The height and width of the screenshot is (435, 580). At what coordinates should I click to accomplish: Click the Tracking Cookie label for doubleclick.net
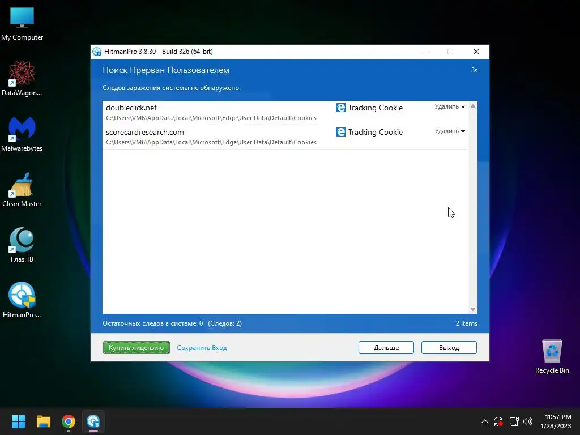[x=376, y=108]
